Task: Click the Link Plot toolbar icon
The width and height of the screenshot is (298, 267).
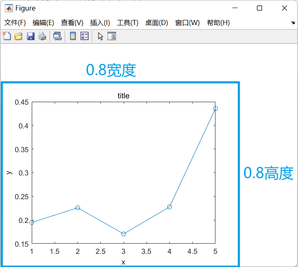Action: click(58, 36)
